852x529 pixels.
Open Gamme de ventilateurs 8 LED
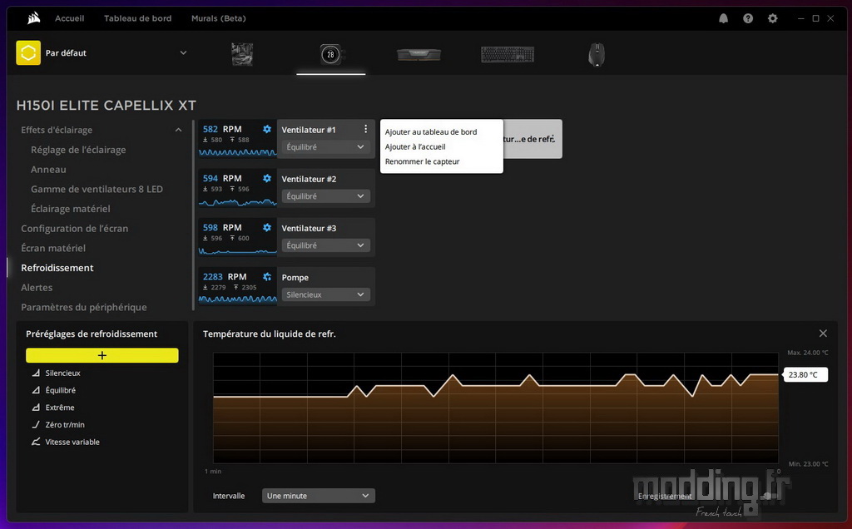pyautogui.click(x=97, y=189)
